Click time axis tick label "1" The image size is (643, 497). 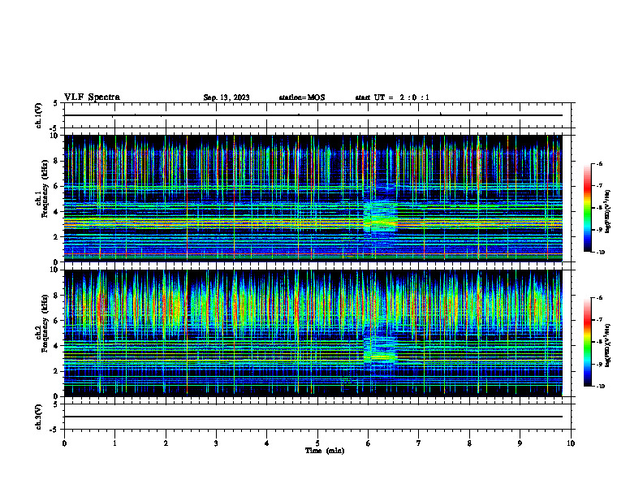(x=114, y=443)
